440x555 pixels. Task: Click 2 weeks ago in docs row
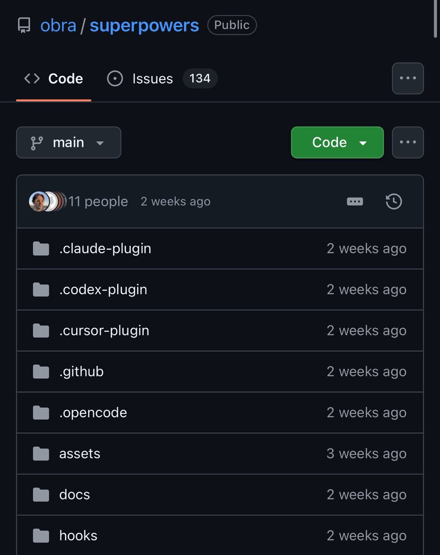(x=367, y=495)
